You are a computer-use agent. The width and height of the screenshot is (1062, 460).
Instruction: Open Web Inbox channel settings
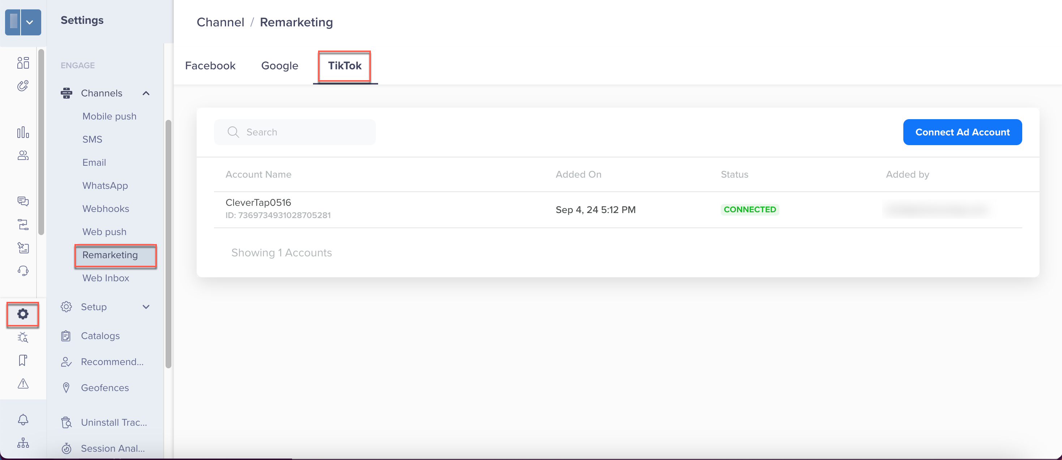tap(106, 278)
